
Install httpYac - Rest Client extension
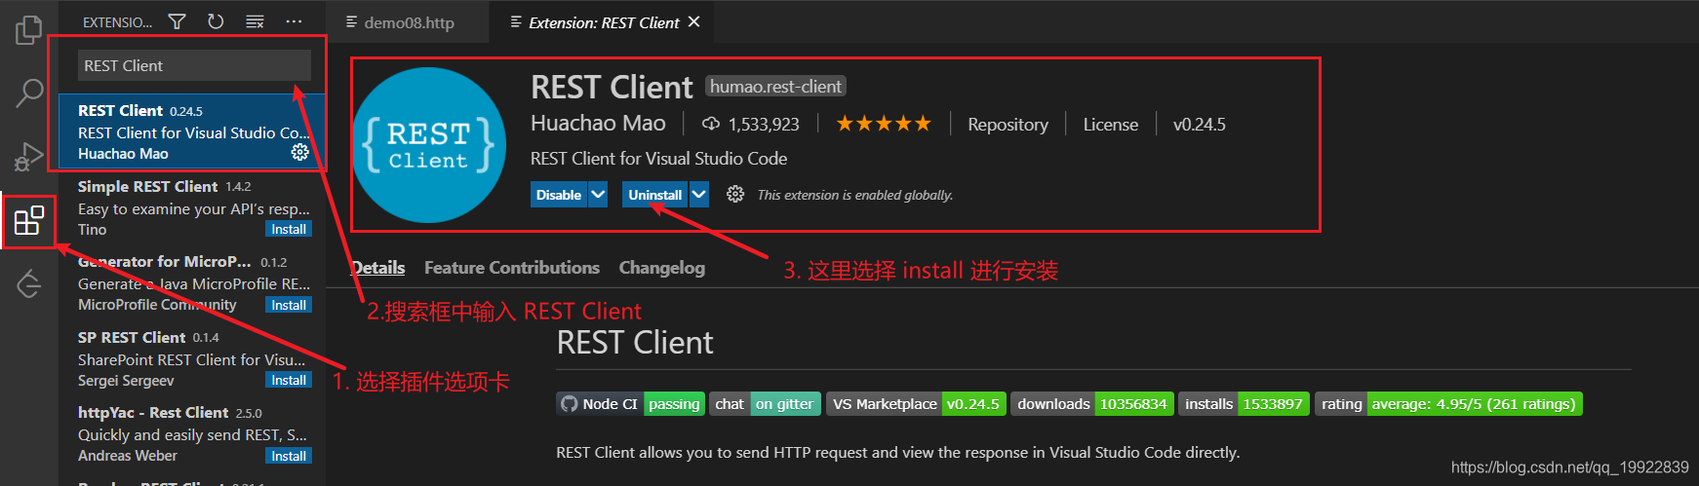pyautogui.click(x=289, y=456)
